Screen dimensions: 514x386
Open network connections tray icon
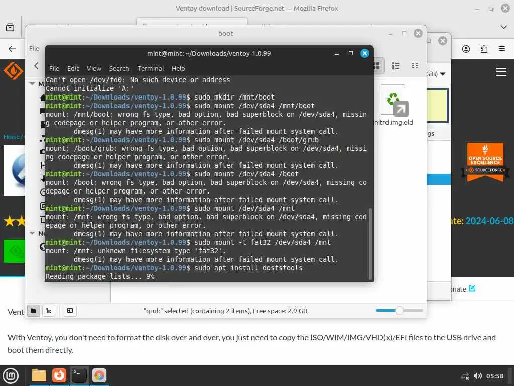tap(465, 376)
